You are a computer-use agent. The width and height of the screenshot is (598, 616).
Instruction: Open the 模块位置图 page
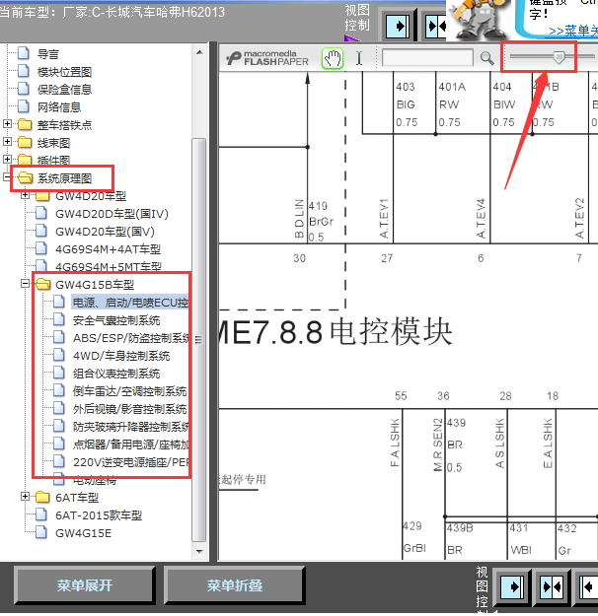point(64,72)
